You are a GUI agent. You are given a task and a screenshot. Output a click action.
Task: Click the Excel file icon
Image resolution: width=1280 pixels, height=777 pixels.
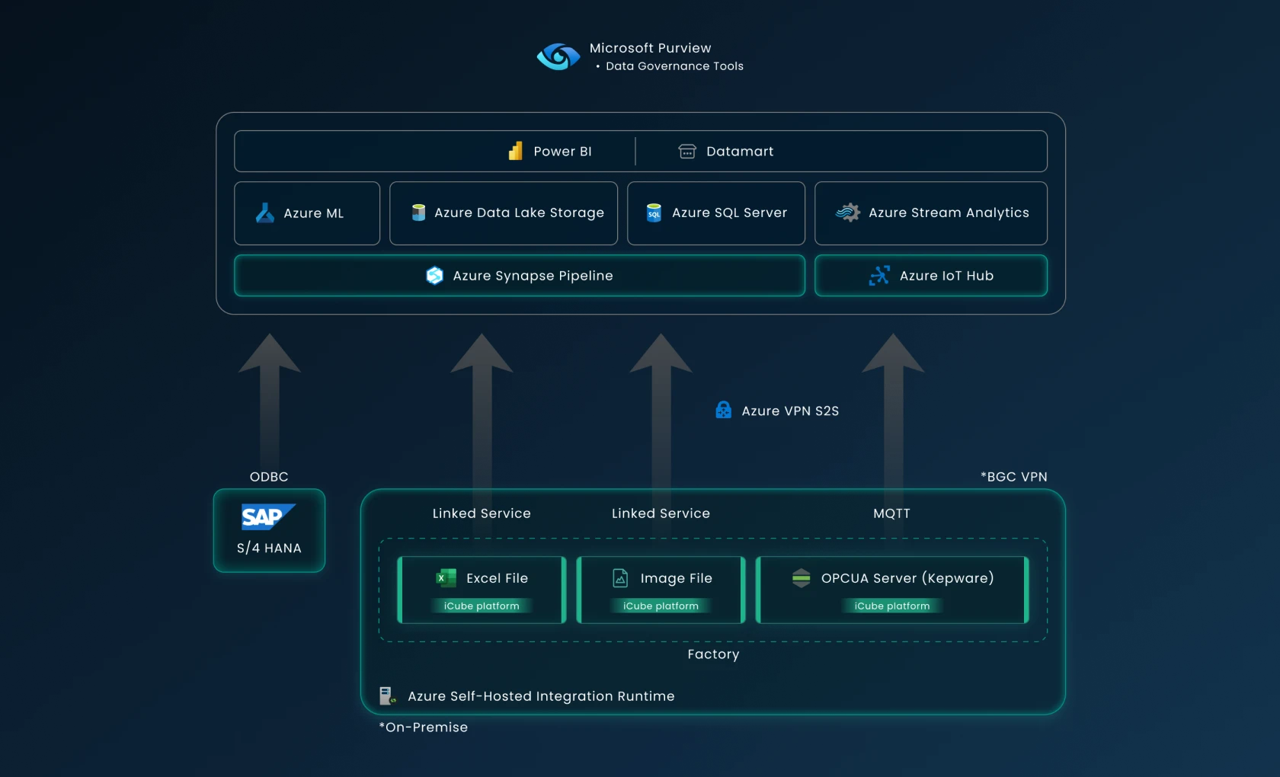(446, 578)
